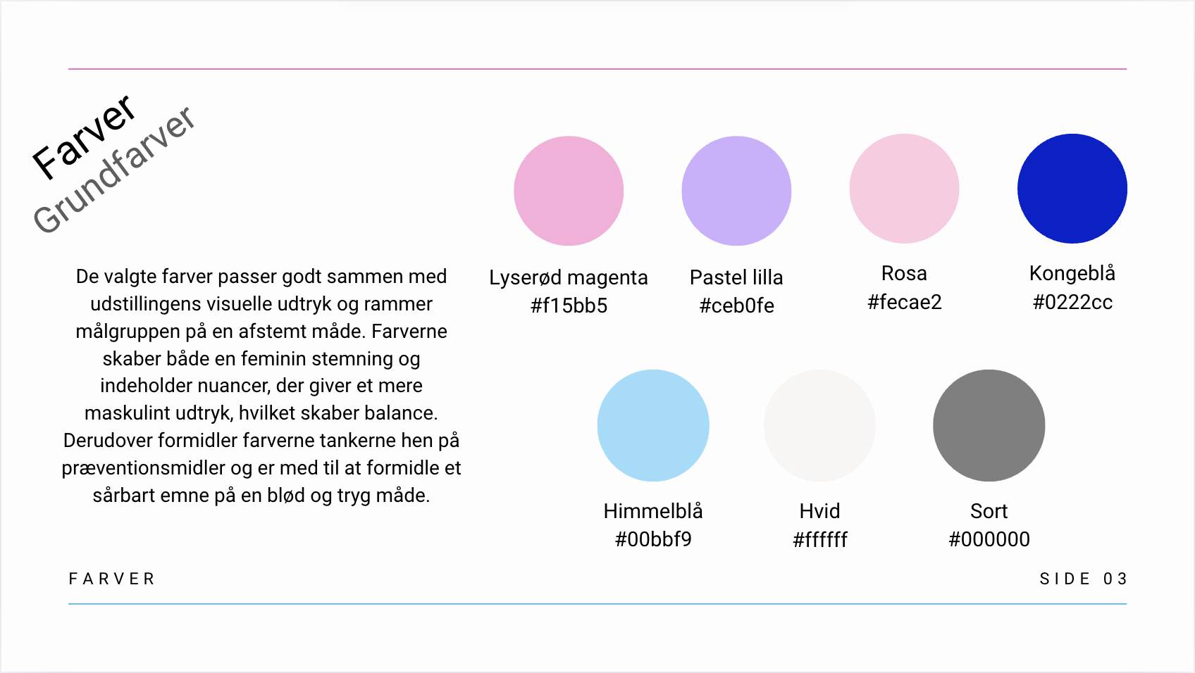Select the Grundfarver rotated subtitle
1195x673 pixels.
pyautogui.click(x=114, y=170)
